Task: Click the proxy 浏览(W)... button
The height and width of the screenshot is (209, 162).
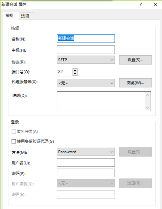Action: click(135, 83)
